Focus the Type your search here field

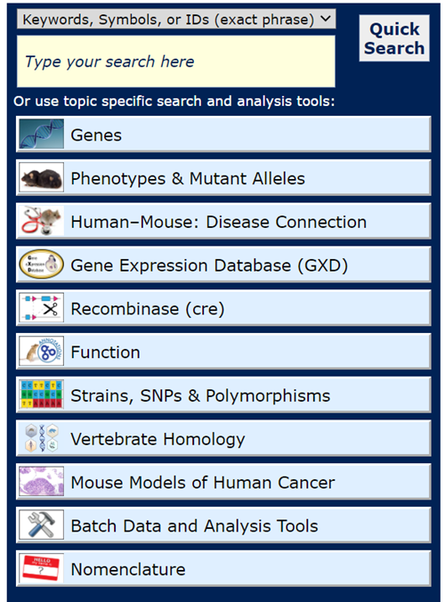(176, 61)
